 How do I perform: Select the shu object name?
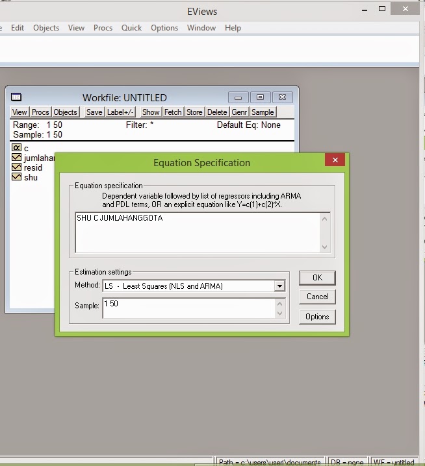click(31, 177)
